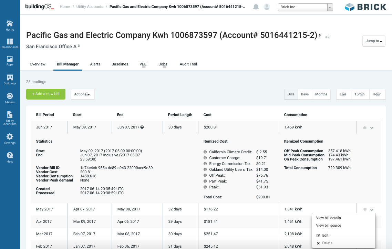Viewport: 392px width, 249px height.
Task: Open the Brick Inc. organization dropdown
Action: 305,7
